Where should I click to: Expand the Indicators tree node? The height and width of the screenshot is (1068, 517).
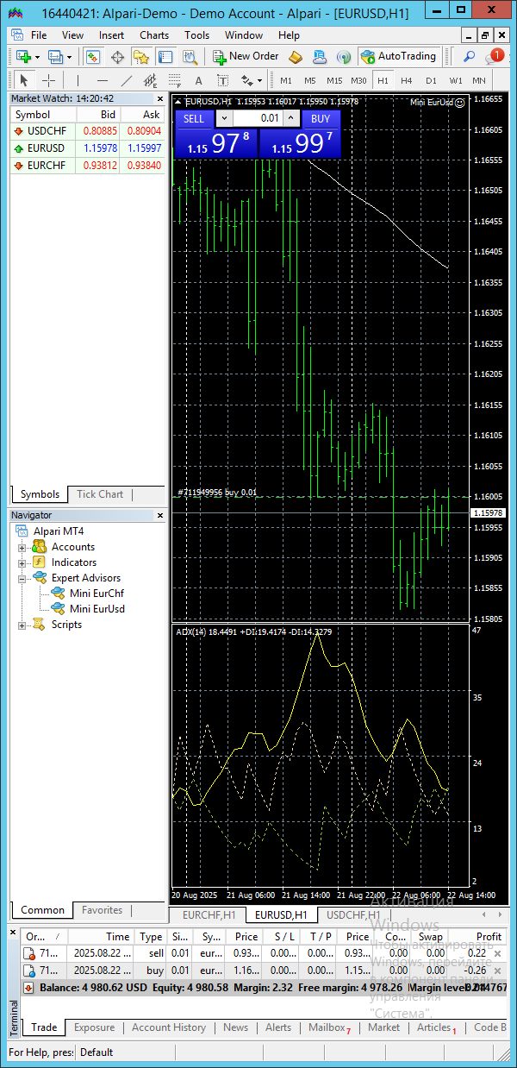22,562
